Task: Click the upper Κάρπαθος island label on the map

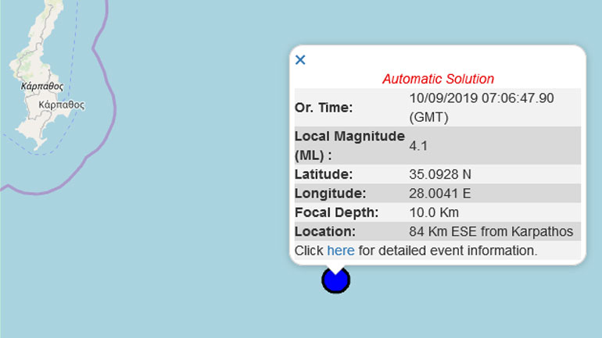Action: (43, 87)
